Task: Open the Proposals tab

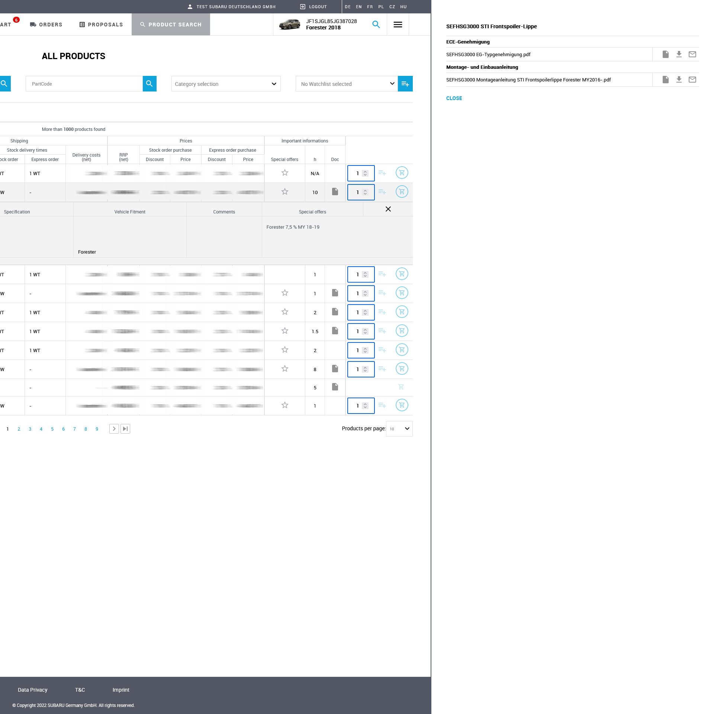Action: point(101,25)
